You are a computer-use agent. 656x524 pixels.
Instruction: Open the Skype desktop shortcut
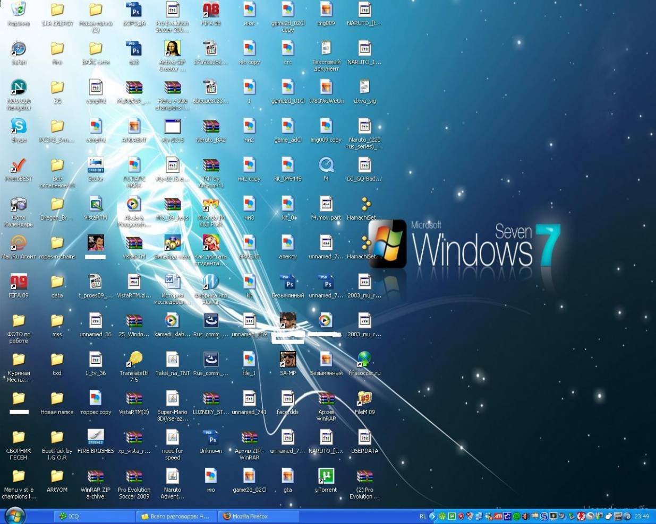coord(19,127)
